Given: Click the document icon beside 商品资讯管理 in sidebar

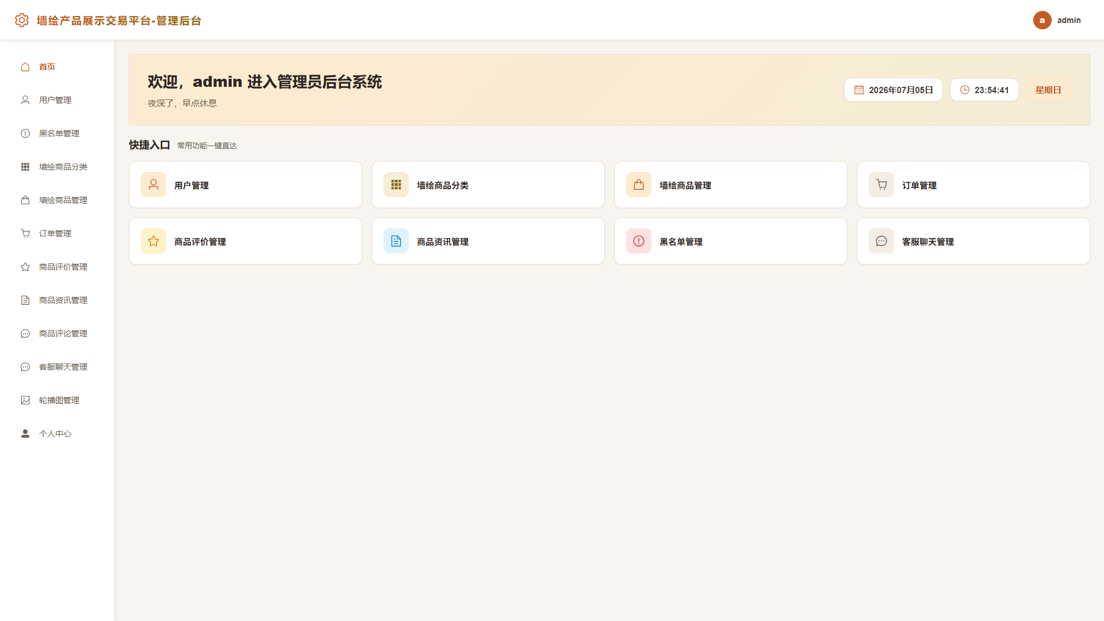Looking at the screenshot, I should pyautogui.click(x=25, y=300).
